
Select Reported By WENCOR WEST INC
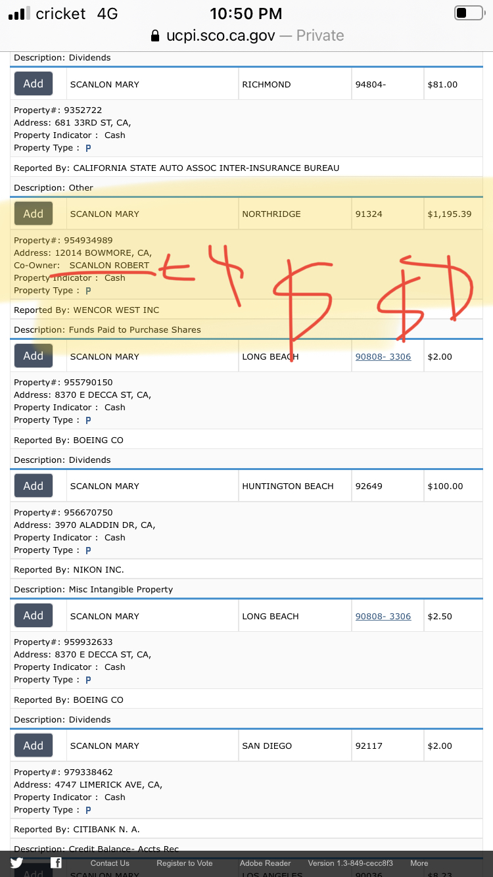(87, 310)
